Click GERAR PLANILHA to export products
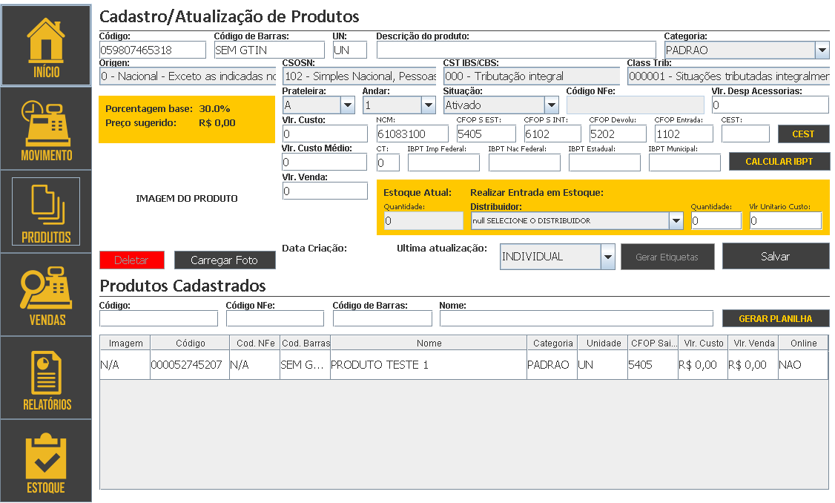 click(x=776, y=318)
